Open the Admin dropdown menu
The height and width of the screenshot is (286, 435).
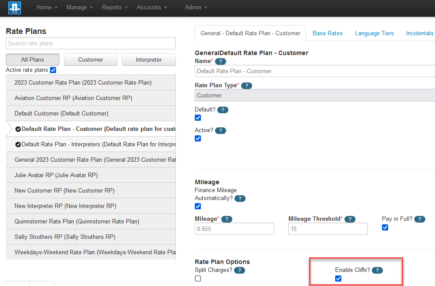pyautogui.click(x=196, y=7)
